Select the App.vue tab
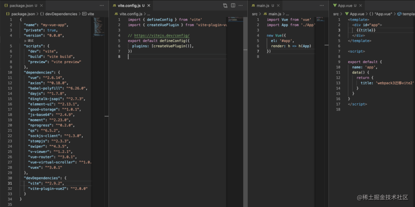 coord(348,6)
